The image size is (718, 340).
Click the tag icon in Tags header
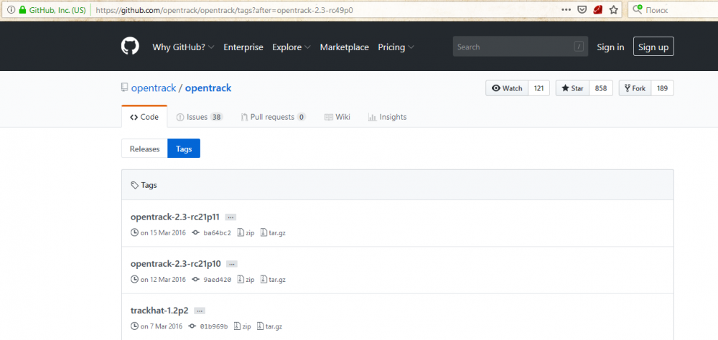coord(135,185)
